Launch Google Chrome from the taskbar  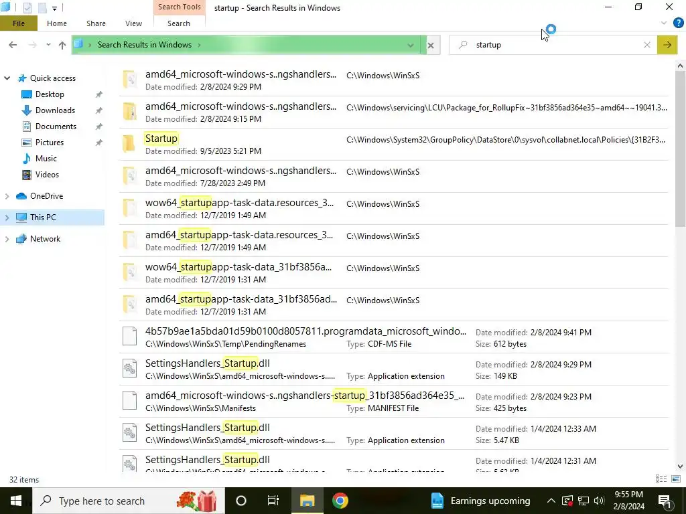(340, 501)
